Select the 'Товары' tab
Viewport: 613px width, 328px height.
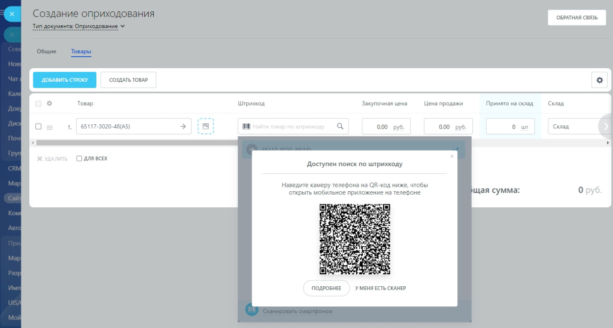[x=81, y=51]
